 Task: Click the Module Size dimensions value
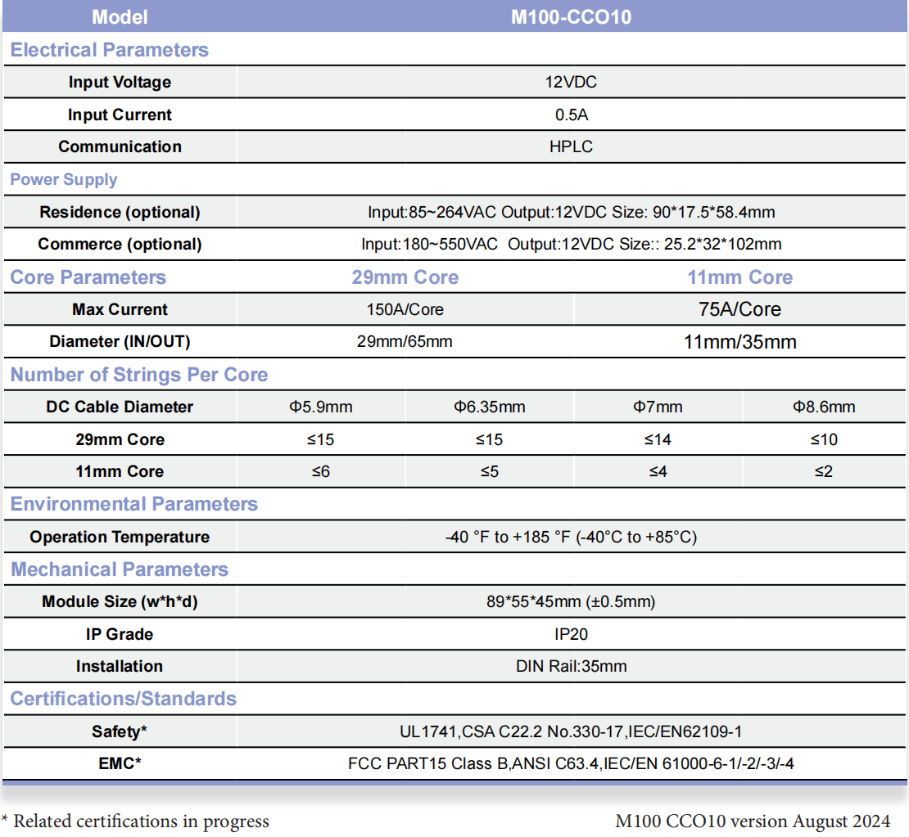[571, 601]
